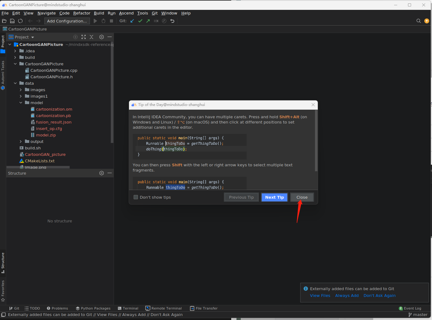Click the Save All toolbar icon

[12, 21]
